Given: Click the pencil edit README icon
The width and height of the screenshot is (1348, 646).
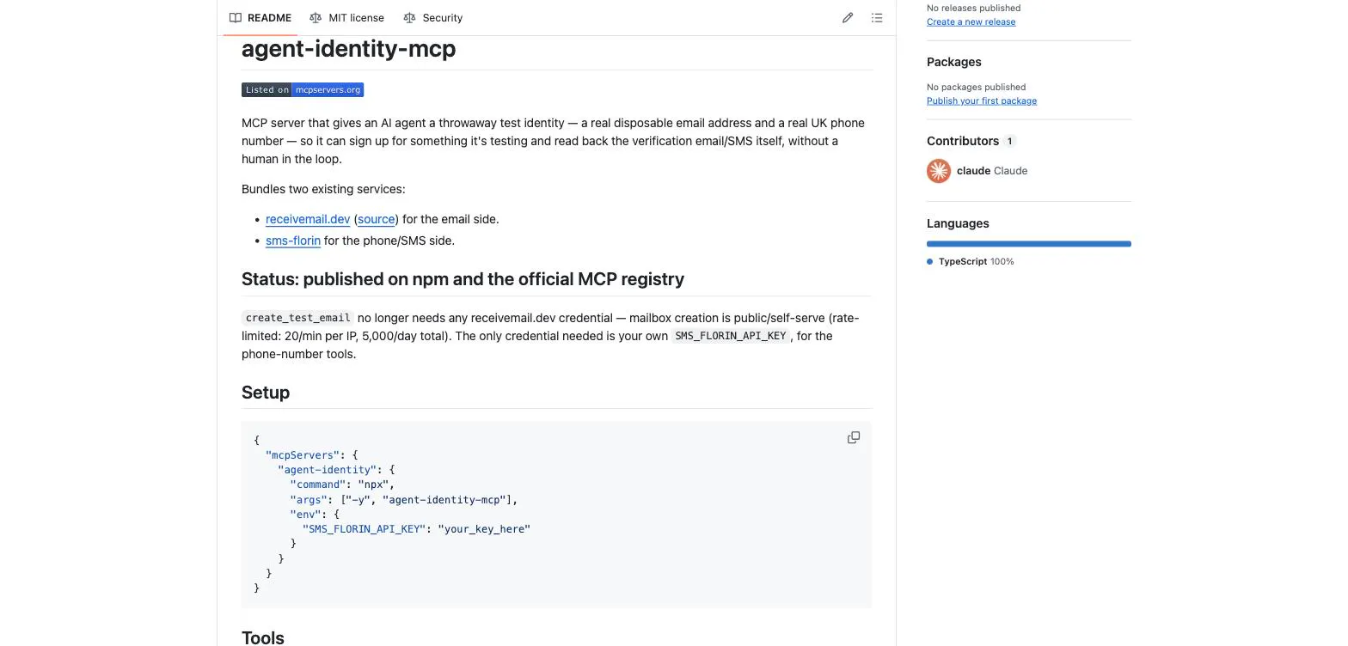Looking at the screenshot, I should coord(848,17).
